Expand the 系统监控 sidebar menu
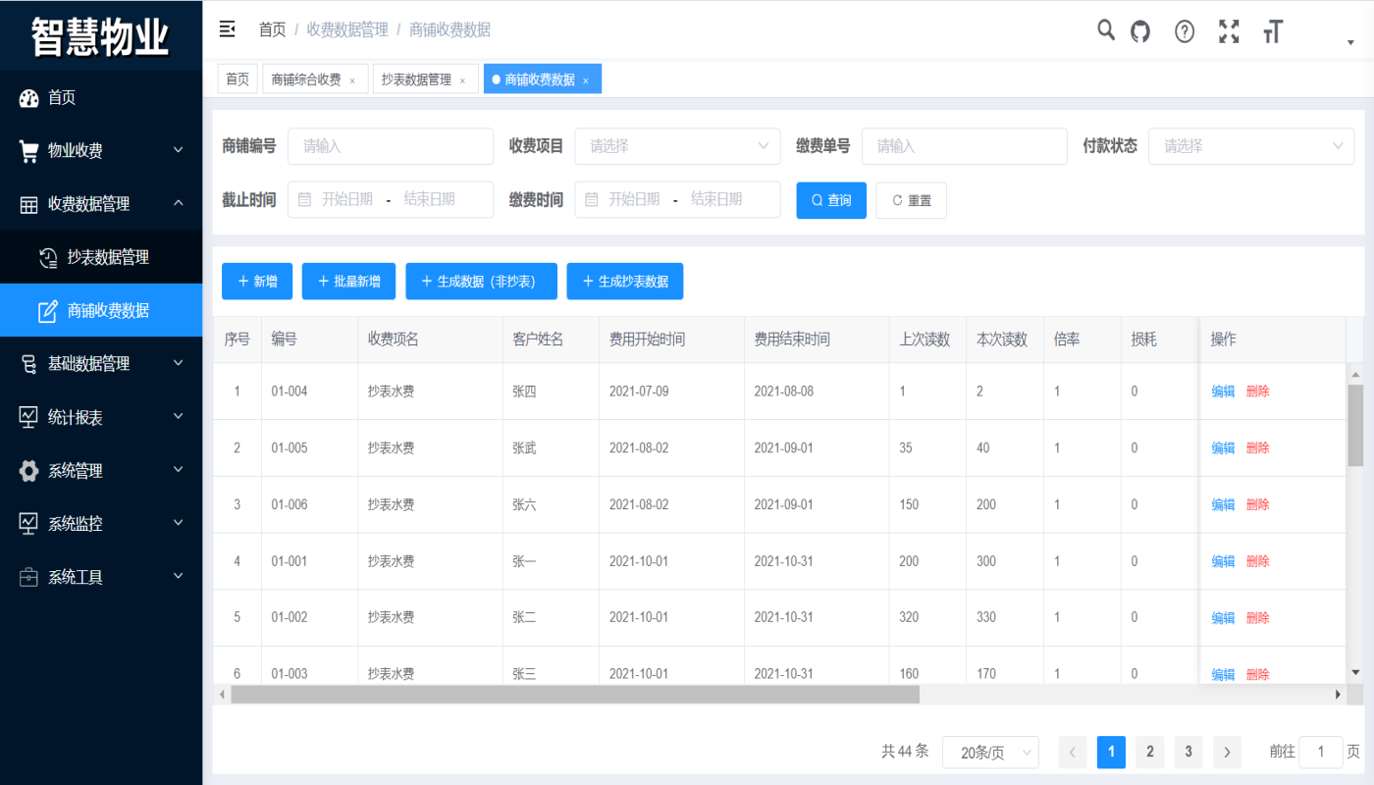1374x785 pixels. (x=101, y=523)
